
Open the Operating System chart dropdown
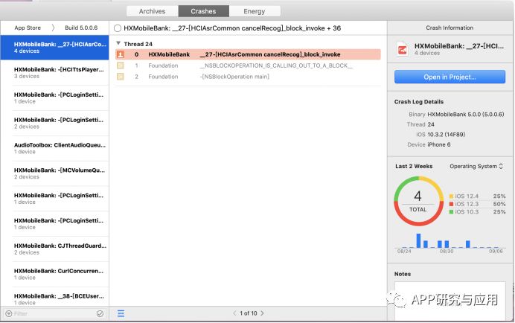476,166
